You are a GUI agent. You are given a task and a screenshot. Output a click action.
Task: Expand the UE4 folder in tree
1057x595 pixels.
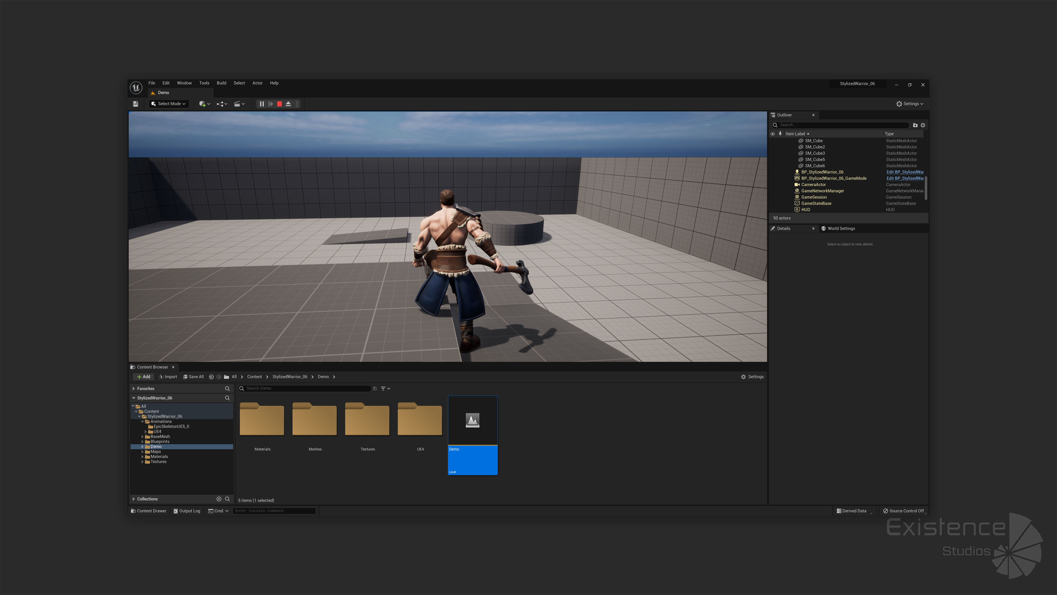[x=146, y=432]
